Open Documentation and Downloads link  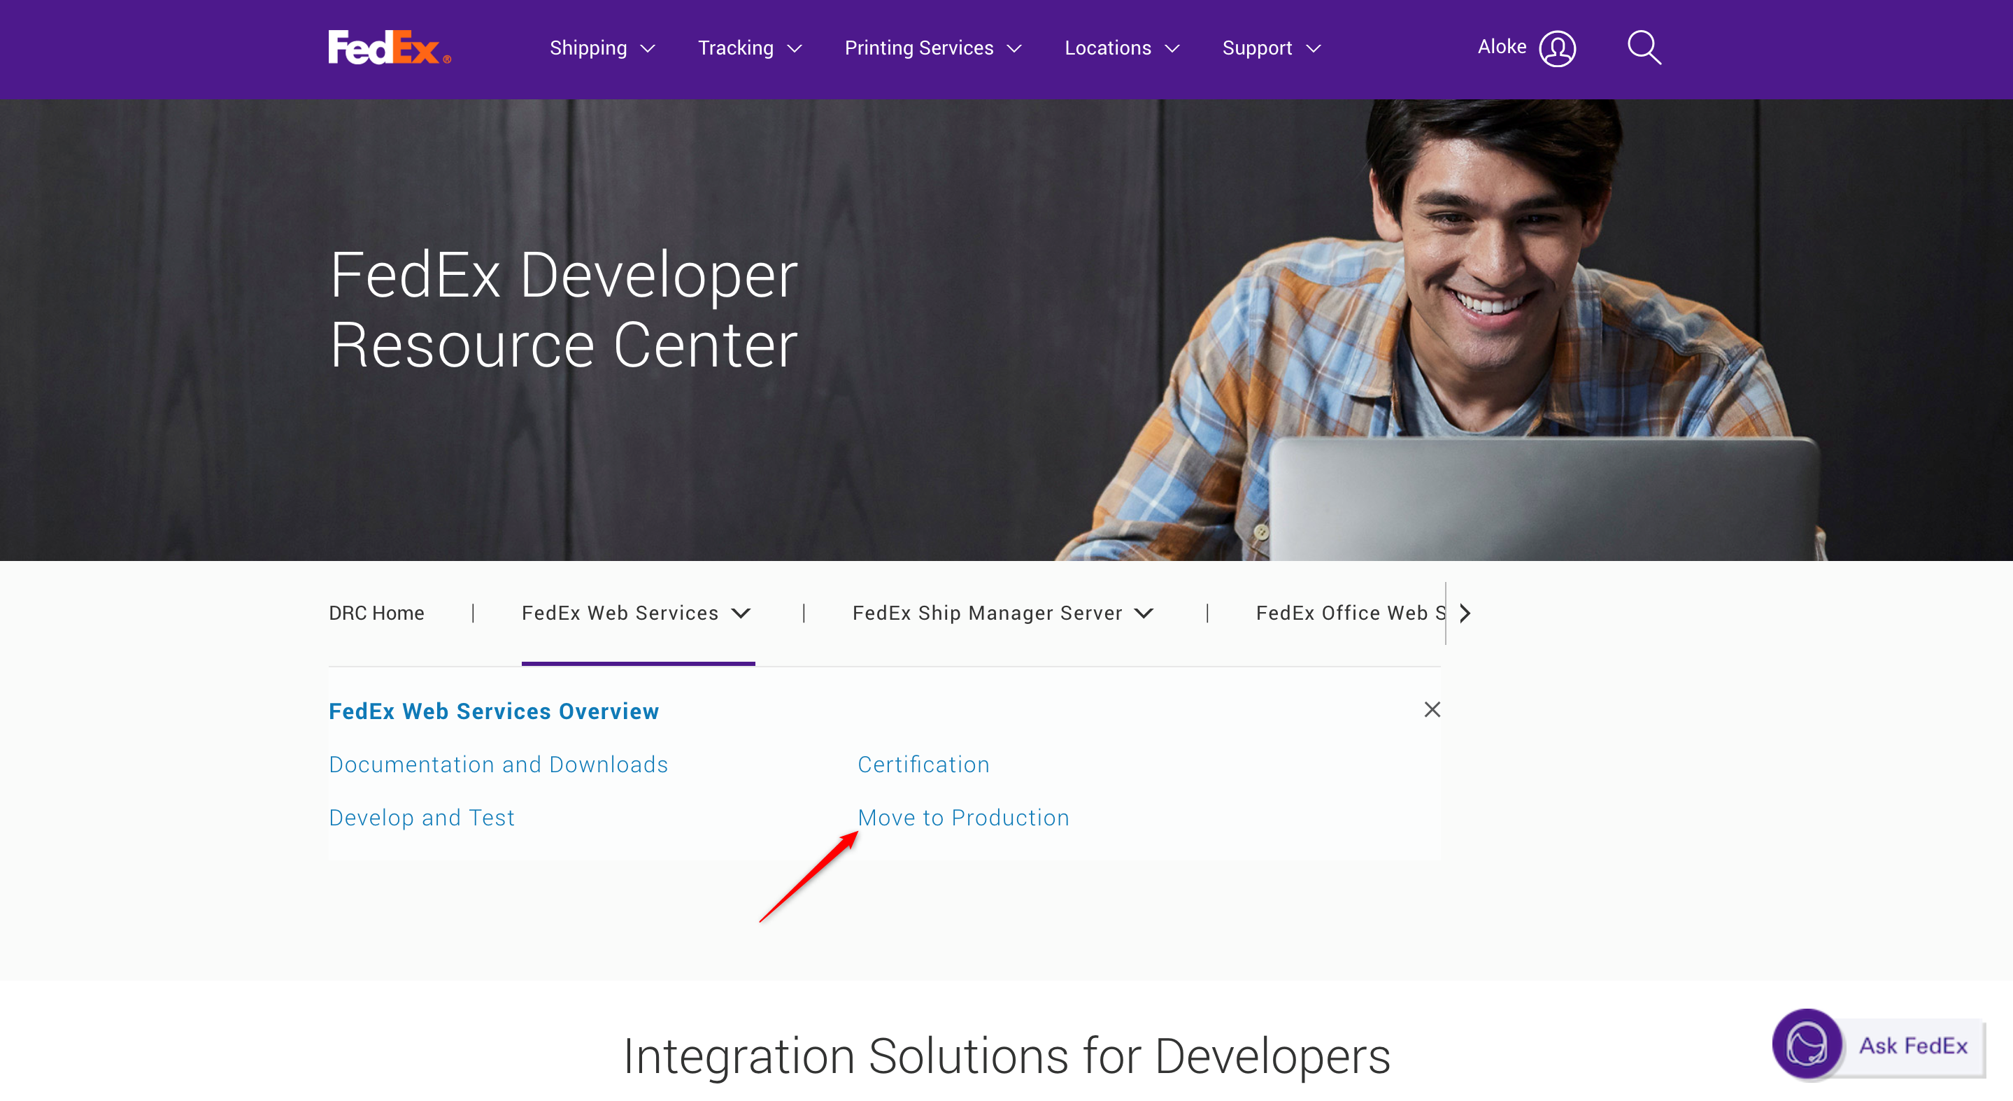(x=498, y=765)
